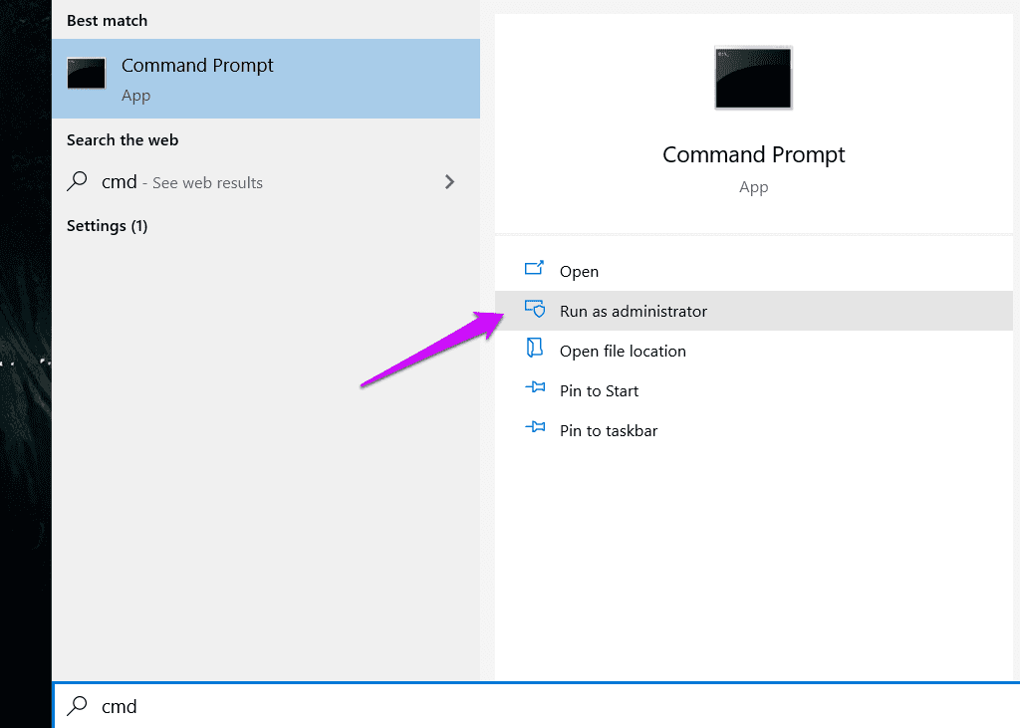The image size is (1020, 728).
Task: Choose Open in the Command Prompt actions
Action: tap(753, 271)
